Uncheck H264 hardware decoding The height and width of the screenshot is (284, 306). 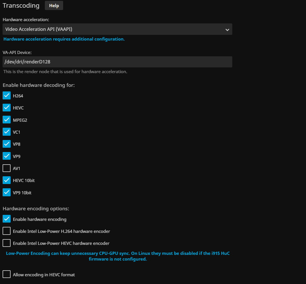pos(7,96)
